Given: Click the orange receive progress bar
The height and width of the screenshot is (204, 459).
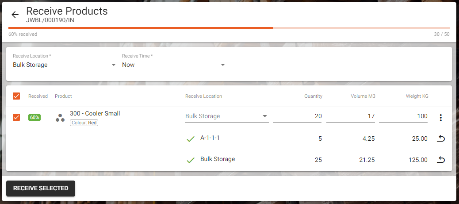Looking at the screenshot, I should pyautogui.click(x=141, y=28).
